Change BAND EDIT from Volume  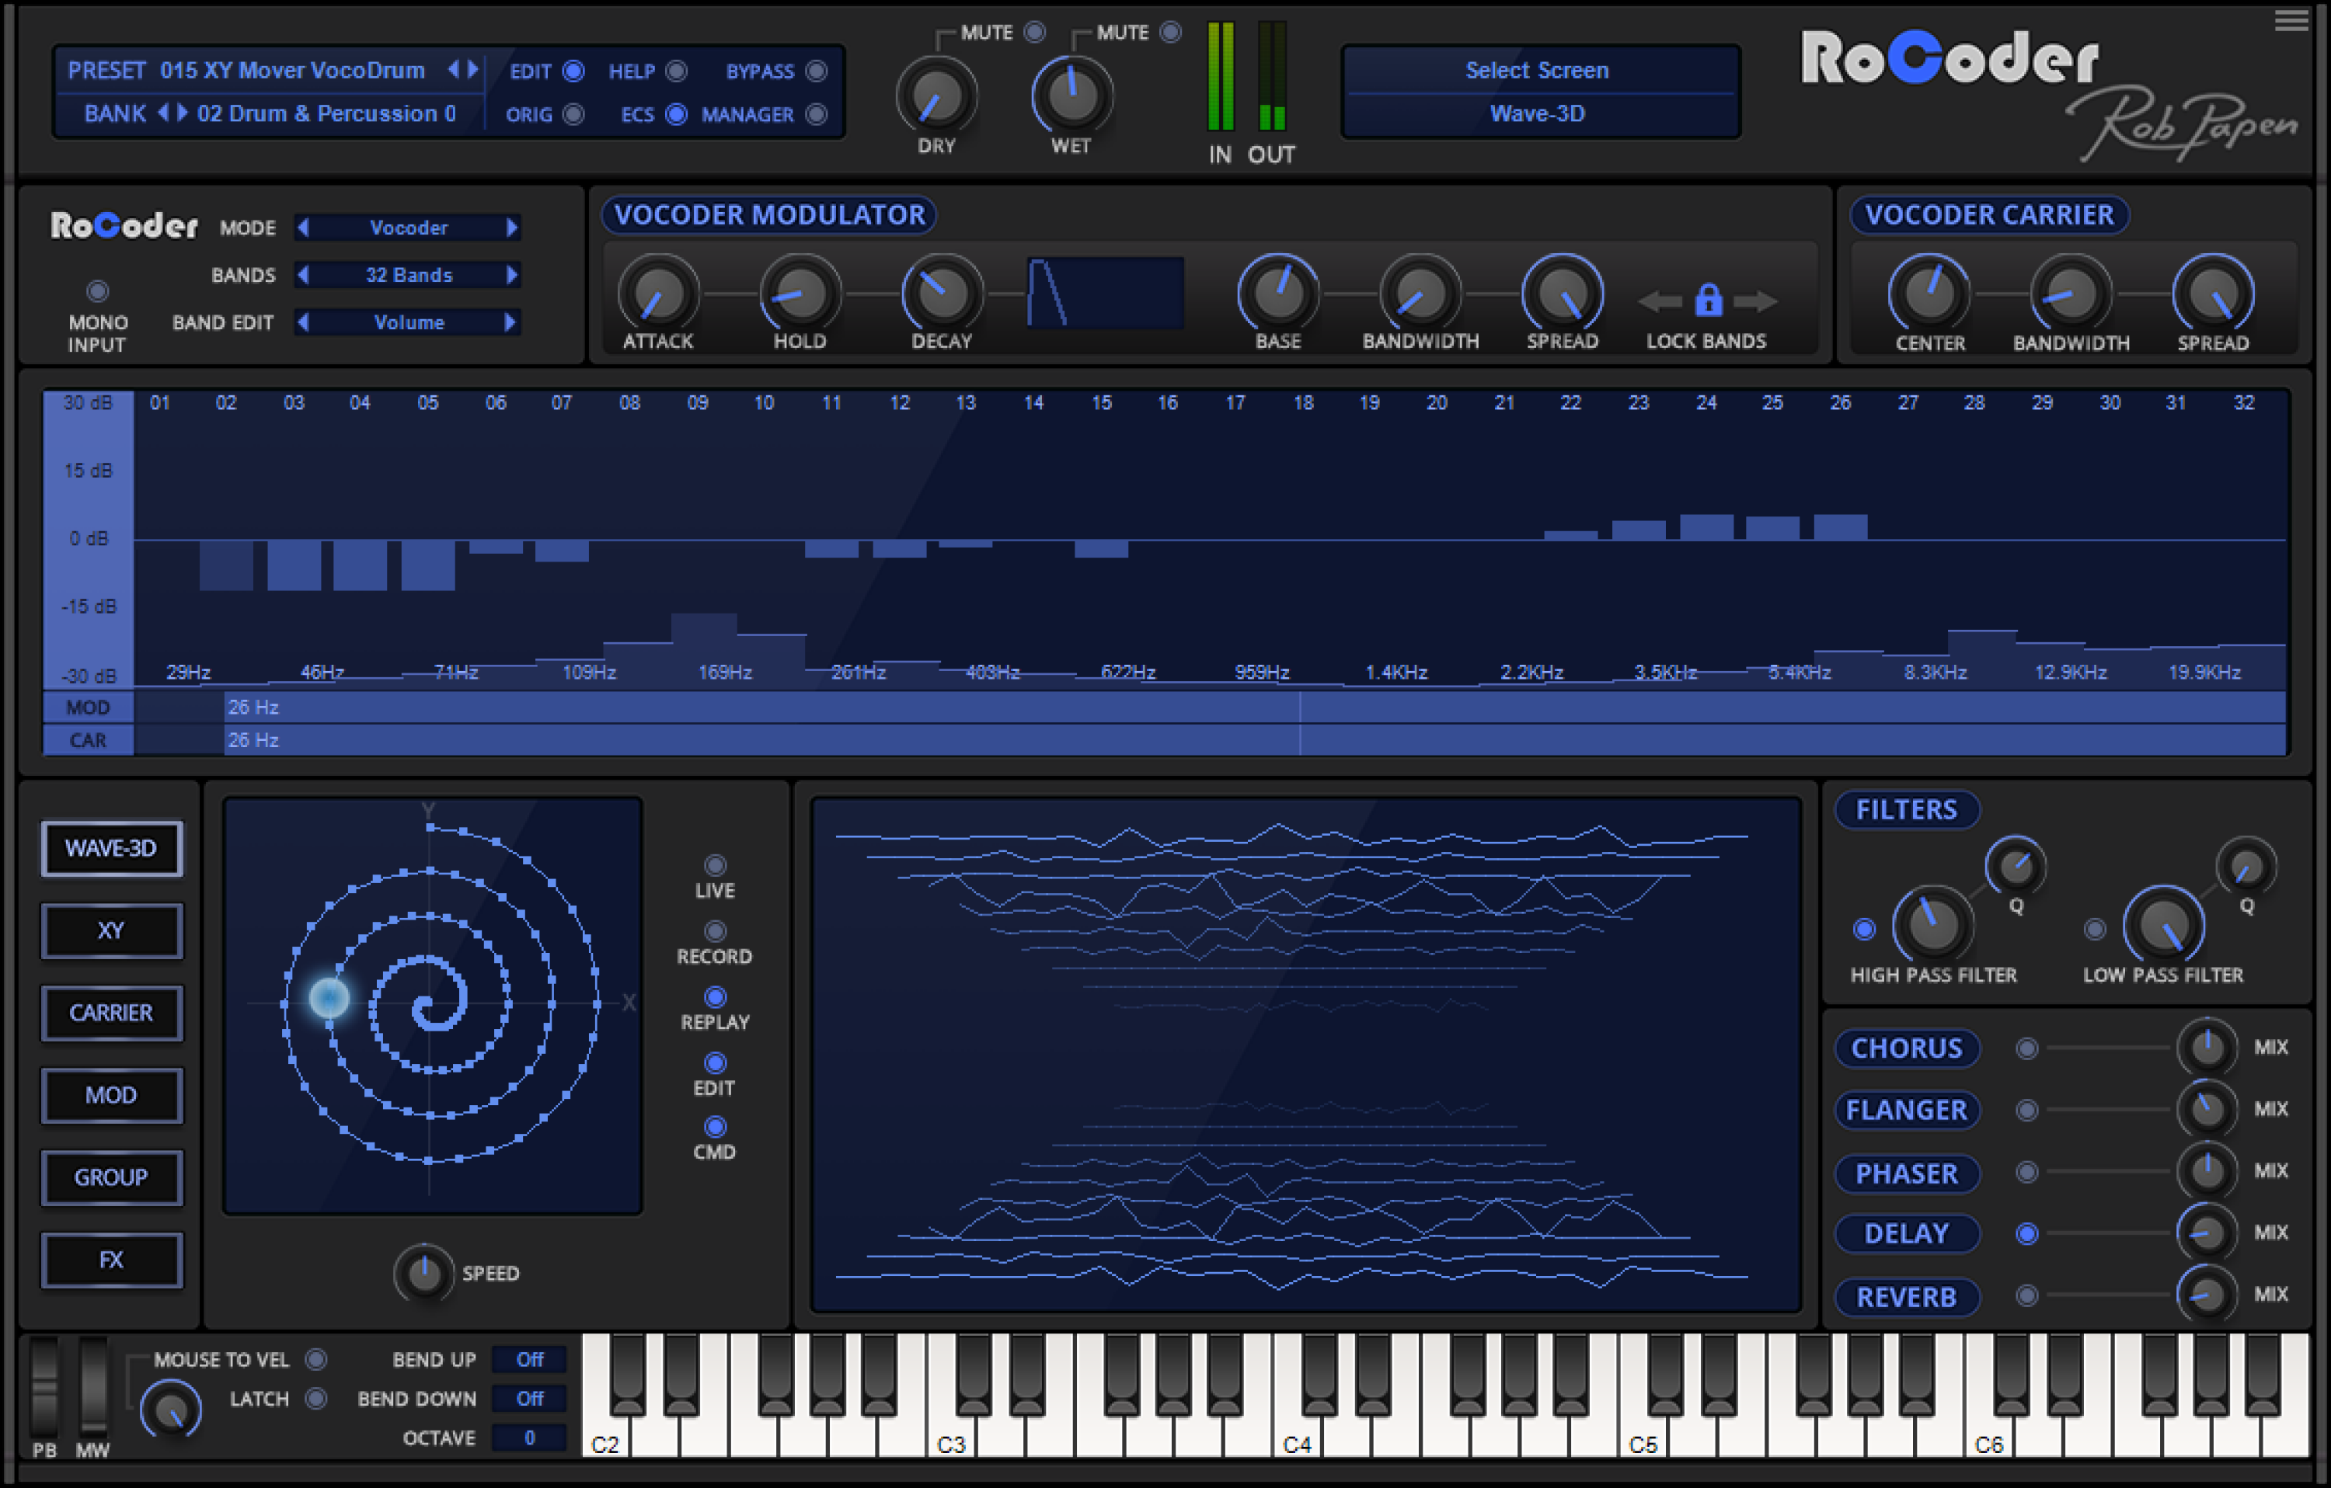tap(408, 322)
